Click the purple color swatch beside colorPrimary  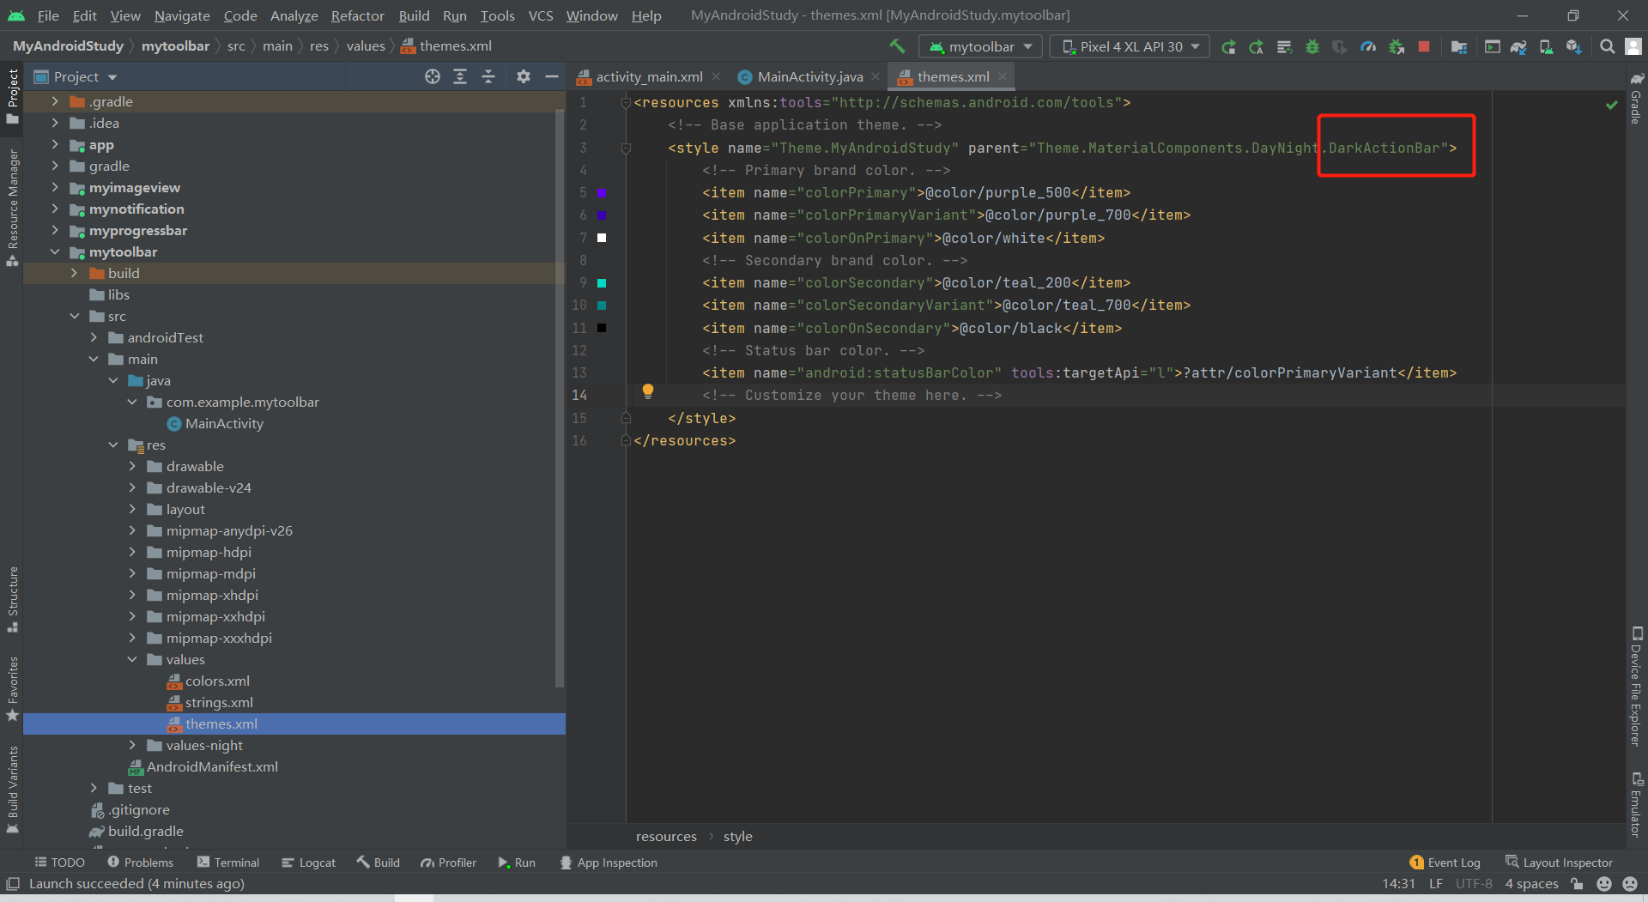click(x=603, y=193)
